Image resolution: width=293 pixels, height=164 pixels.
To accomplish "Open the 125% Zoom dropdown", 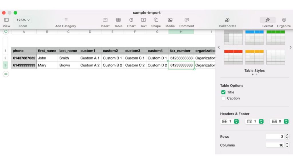I will point(23,20).
